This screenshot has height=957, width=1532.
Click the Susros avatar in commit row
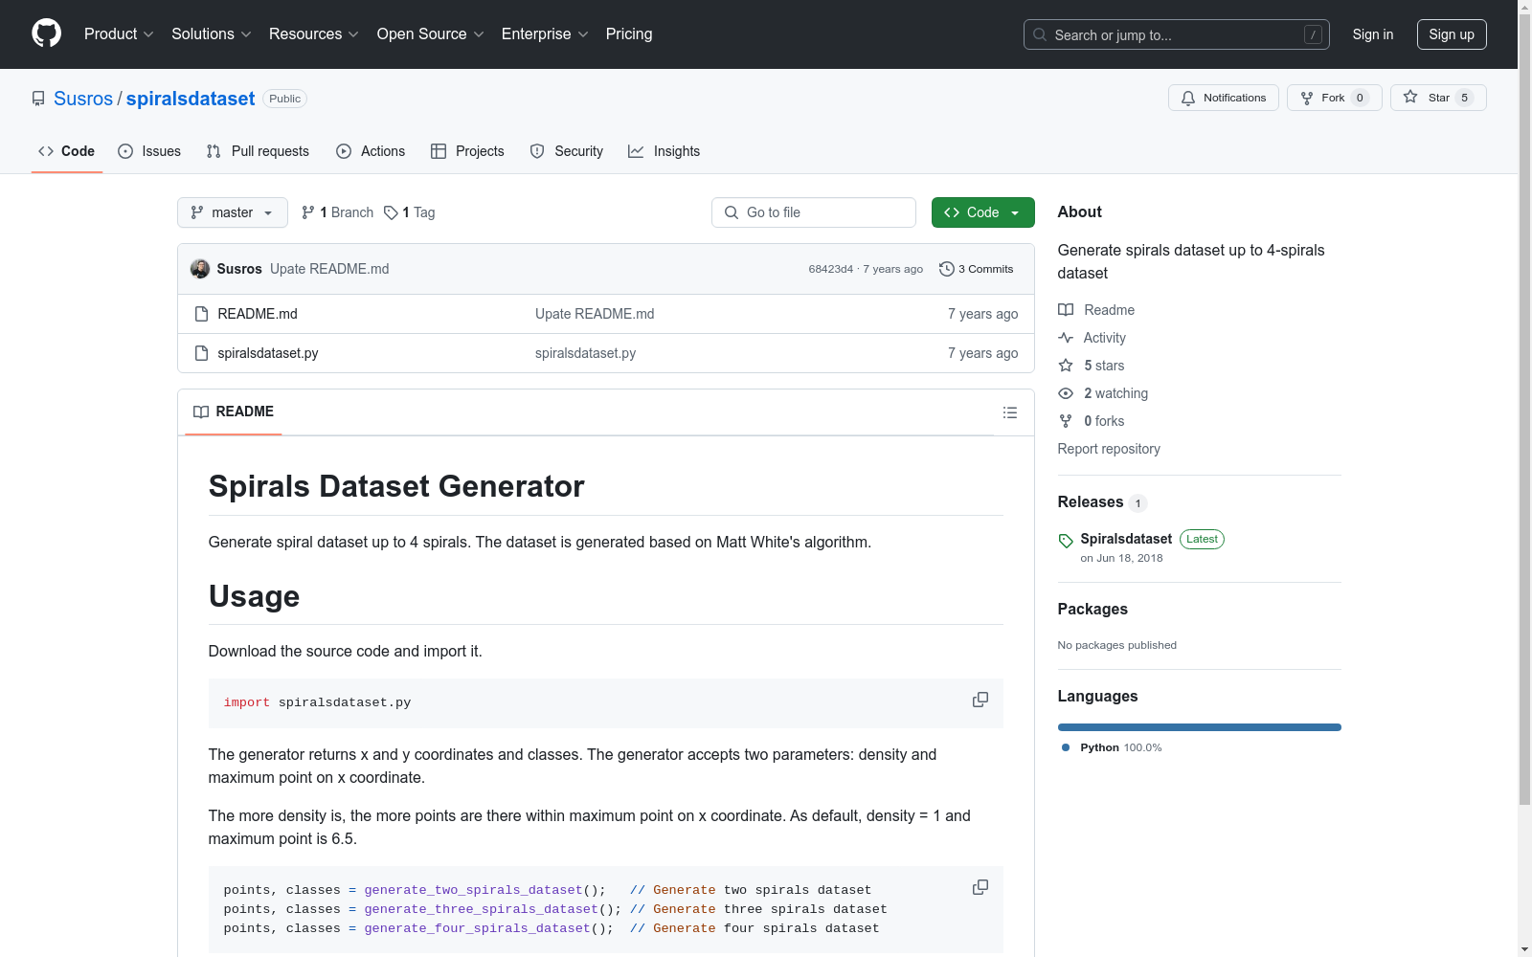tap(200, 269)
